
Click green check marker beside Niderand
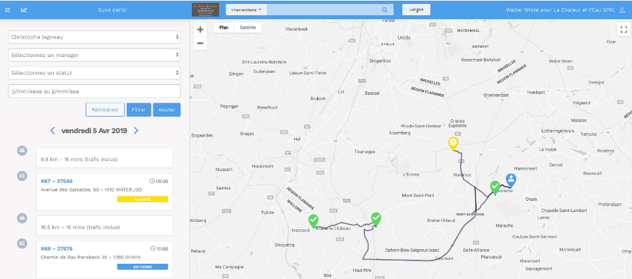[x=313, y=221]
